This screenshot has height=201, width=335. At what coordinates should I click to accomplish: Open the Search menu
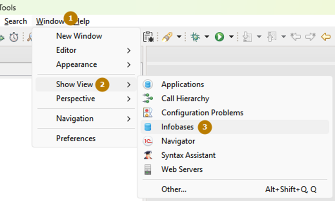(x=16, y=21)
